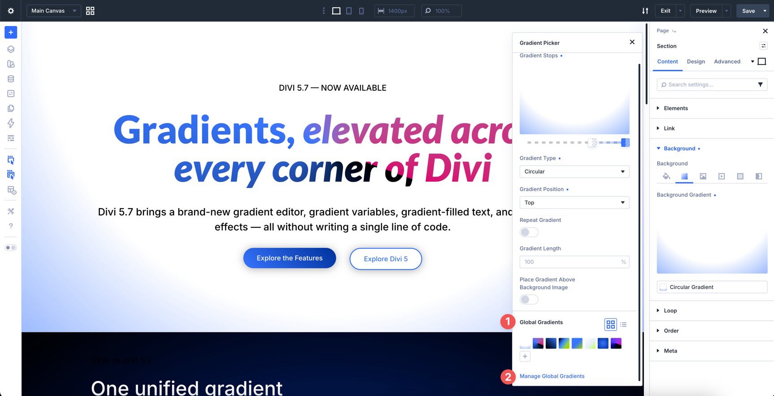
Task: Select the transparent gradient stop handle
Action: pos(592,142)
